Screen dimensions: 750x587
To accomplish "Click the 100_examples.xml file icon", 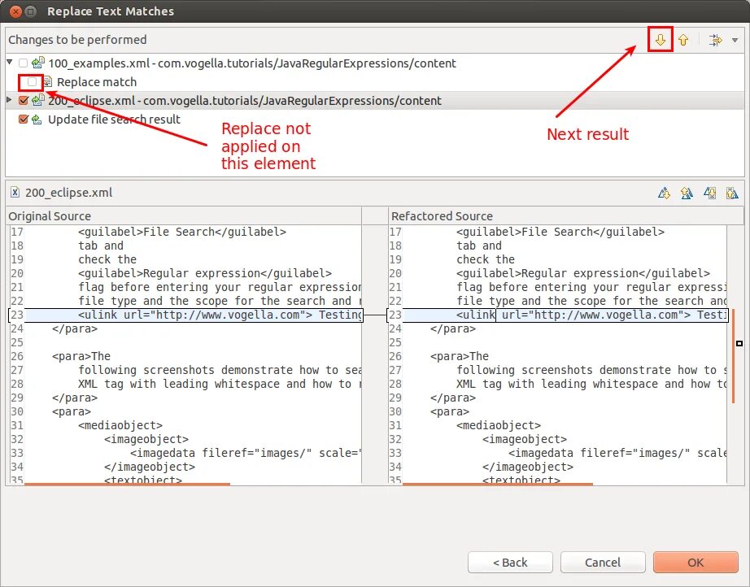I will point(37,63).
